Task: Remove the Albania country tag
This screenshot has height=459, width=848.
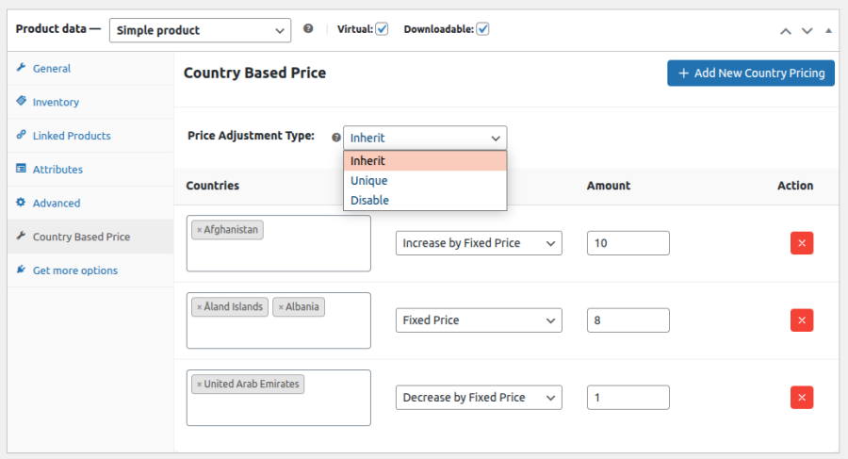Action: coord(281,307)
